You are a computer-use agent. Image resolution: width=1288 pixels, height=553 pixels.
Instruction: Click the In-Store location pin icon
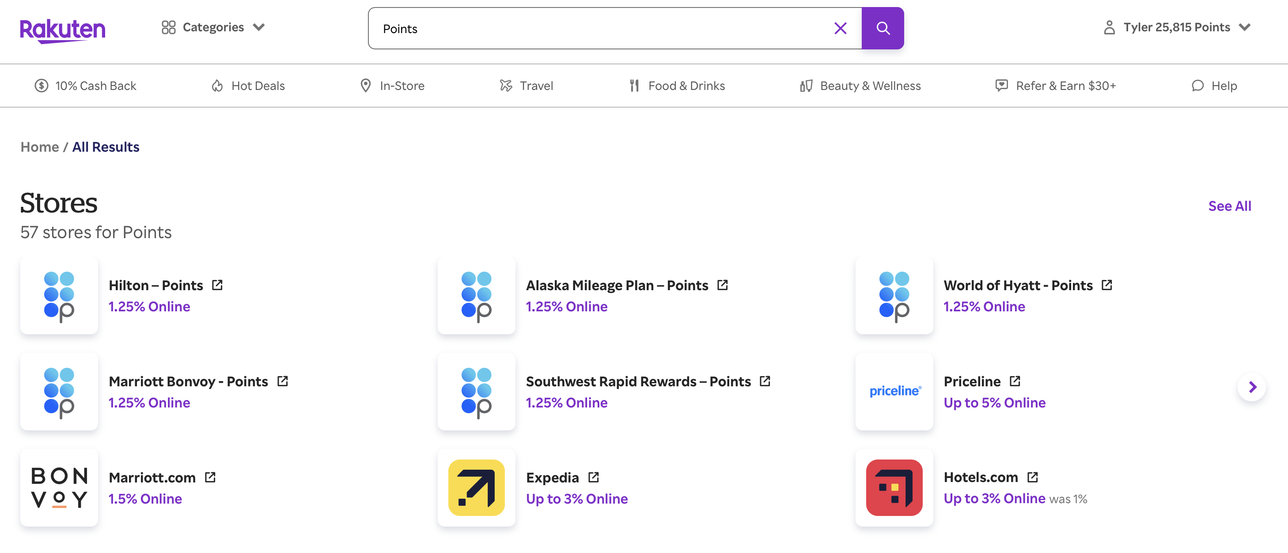(365, 86)
